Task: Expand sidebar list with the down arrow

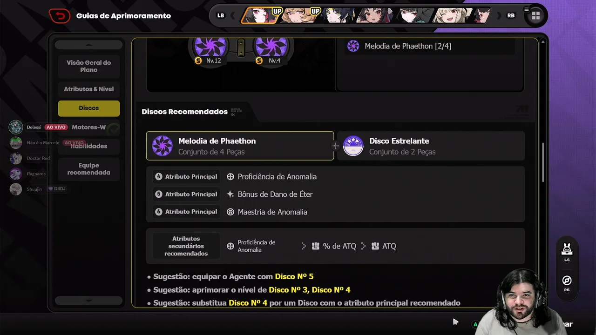Action: (x=88, y=301)
